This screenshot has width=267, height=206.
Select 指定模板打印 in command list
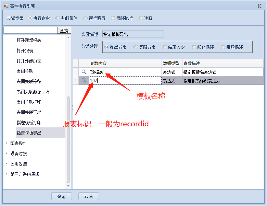click(x=29, y=123)
